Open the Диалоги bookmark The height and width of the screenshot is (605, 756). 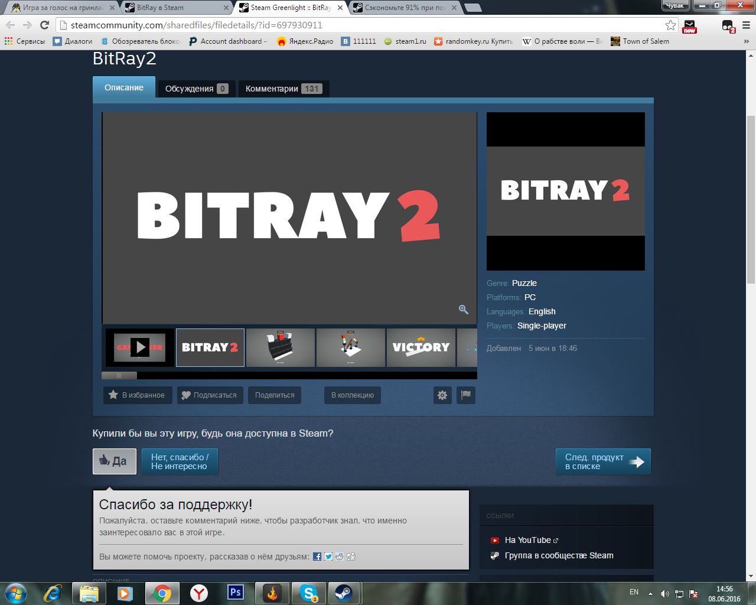(73, 41)
